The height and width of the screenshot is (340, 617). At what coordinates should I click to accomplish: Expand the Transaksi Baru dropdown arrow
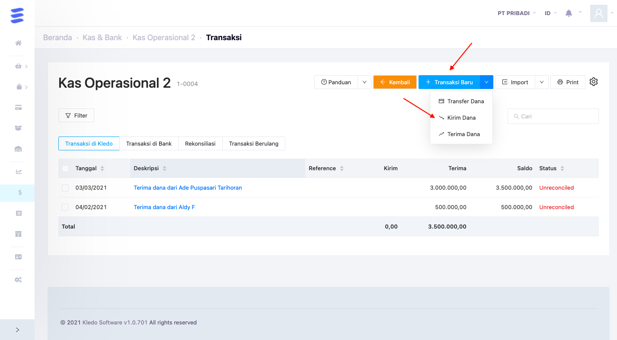pyautogui.click(x=486, y=82)
